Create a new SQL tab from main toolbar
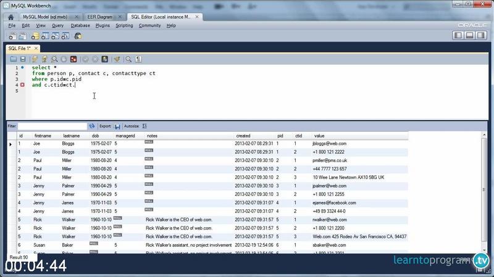 click(12, 36)
